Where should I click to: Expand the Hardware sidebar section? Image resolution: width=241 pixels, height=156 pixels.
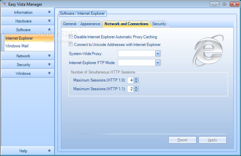coord(28,21)
